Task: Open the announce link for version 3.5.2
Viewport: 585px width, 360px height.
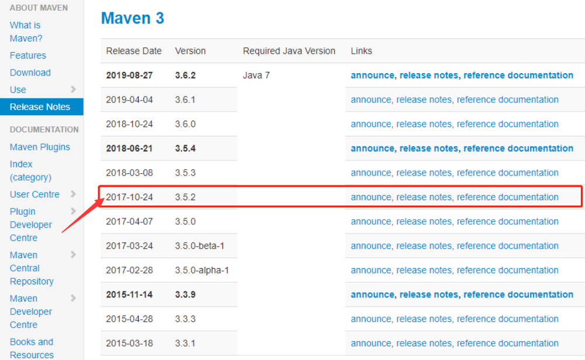Action: [x=371, y=197]
